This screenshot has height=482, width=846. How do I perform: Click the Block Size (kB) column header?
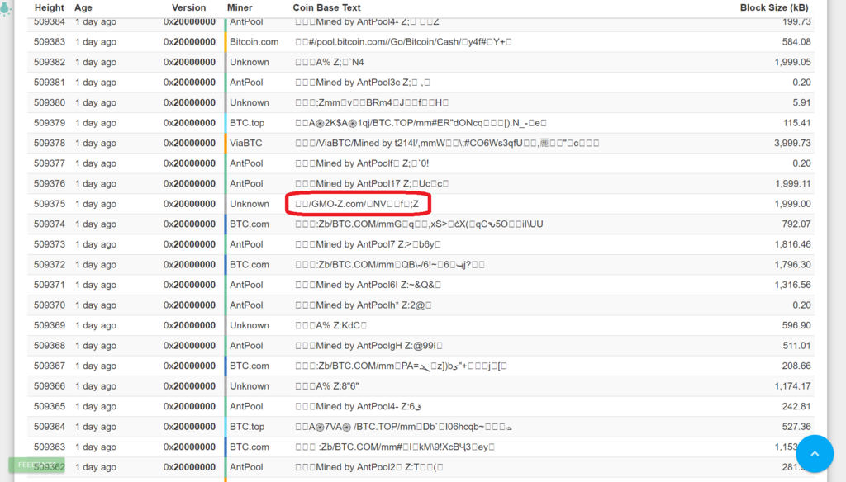pyautogui.click(x=773, y=7)
